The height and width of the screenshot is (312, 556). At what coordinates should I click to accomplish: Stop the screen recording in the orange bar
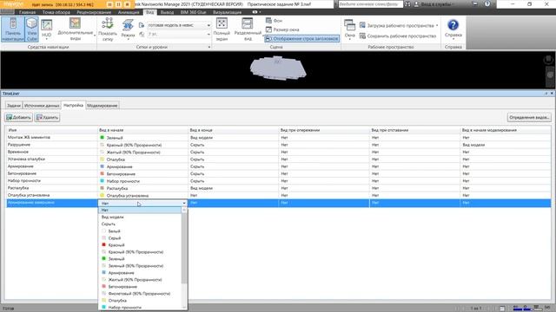point(127,4)
